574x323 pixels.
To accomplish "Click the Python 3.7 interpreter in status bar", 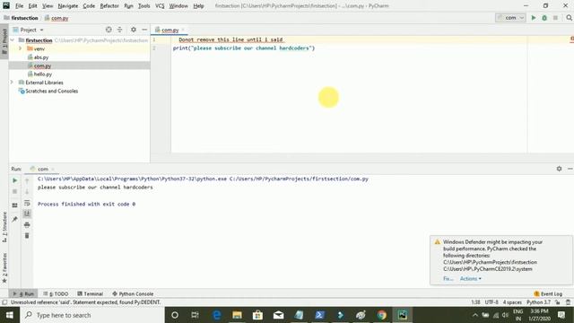I will (x=538, y=302).
